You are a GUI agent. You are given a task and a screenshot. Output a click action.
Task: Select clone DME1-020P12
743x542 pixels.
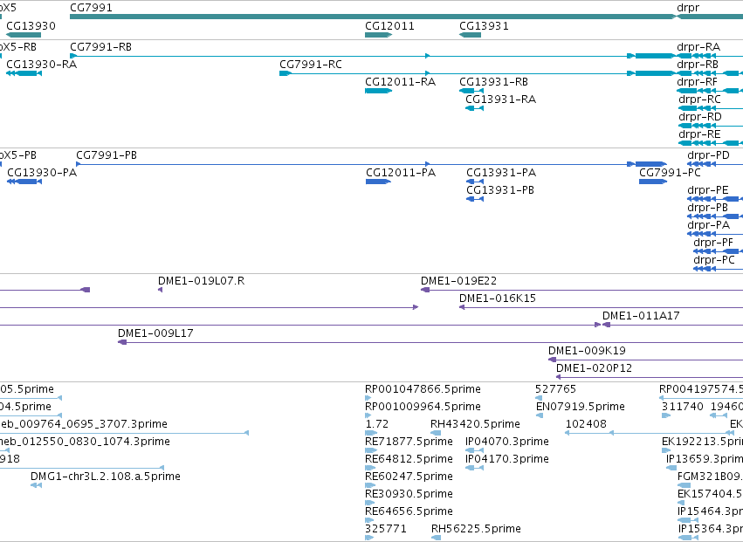(650, 378)
